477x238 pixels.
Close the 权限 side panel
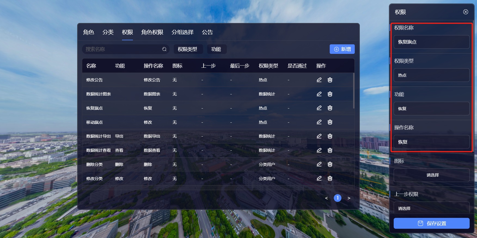click(466, 12)
